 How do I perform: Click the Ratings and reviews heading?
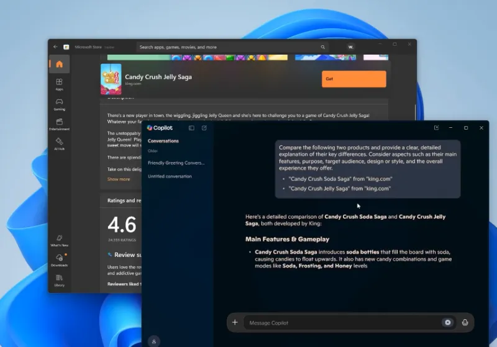[124, 201]
